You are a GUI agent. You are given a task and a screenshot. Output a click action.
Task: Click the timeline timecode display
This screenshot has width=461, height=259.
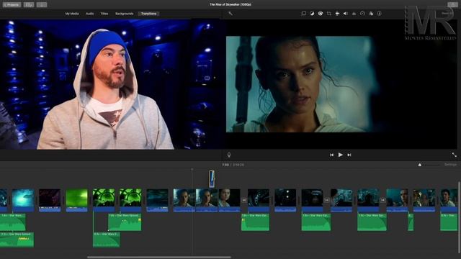233,165
